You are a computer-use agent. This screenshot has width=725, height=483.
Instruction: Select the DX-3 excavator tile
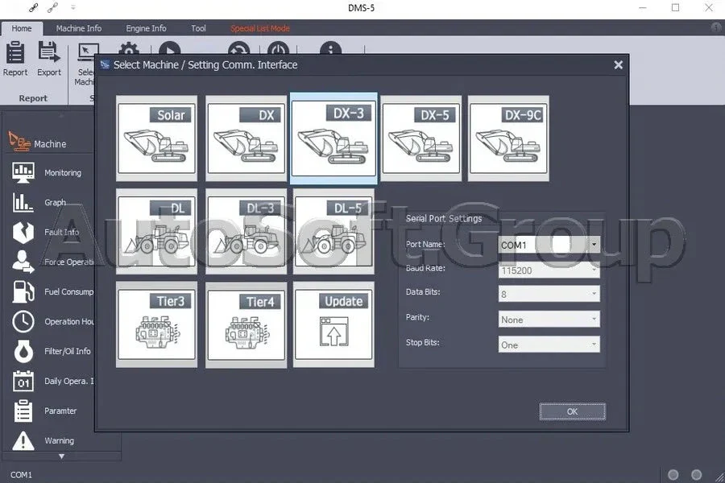(x=333, y=135)
